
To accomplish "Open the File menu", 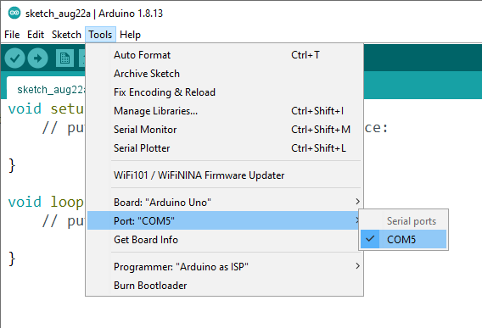I will pyautogui.click(x=12, y=35).
